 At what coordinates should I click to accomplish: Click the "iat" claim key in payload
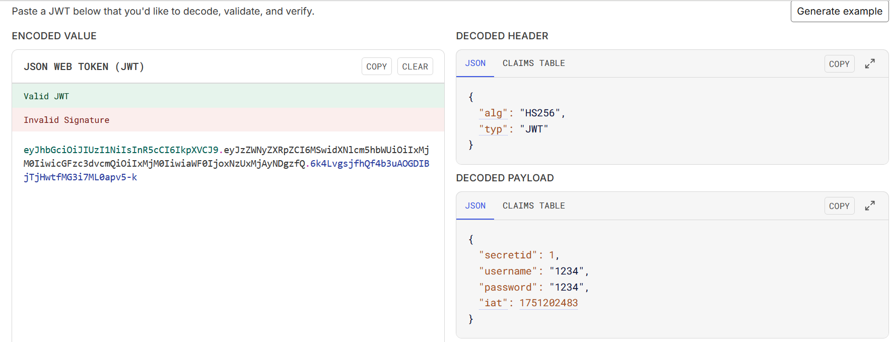493,303
